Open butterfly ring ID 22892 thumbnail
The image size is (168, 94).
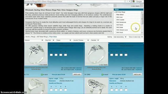96,54
